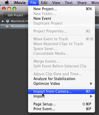The width and height of the screenshot is (99, 115).
Task: Open Page Setup menu item
Action: click(x=62, y=104)
